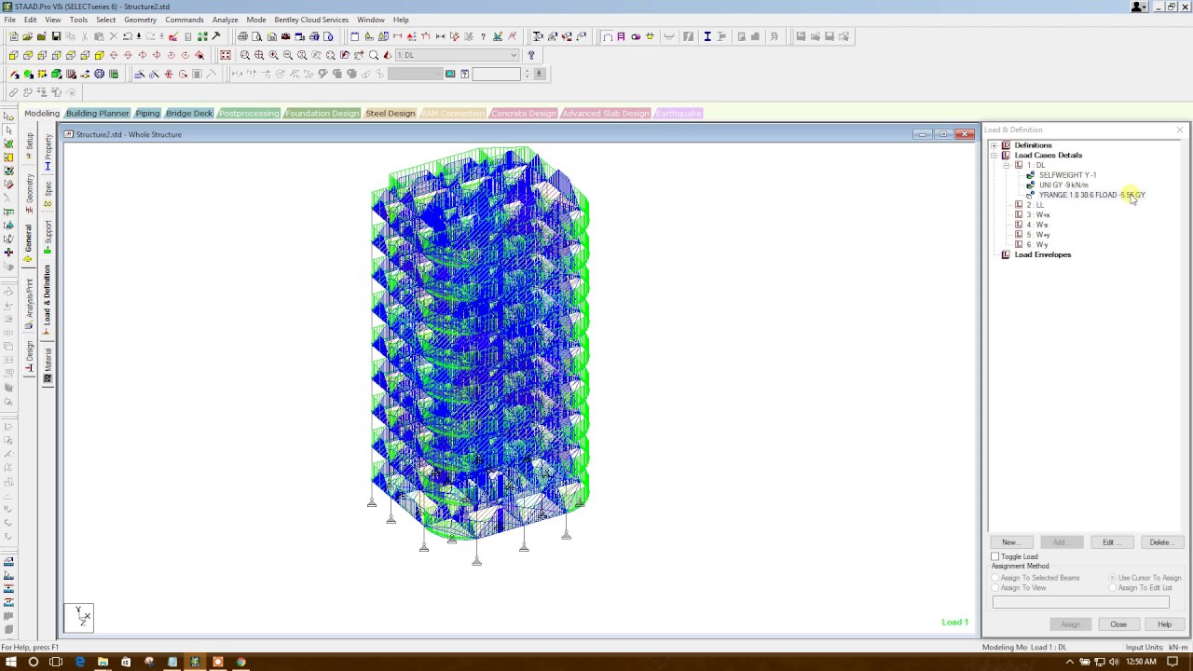
Task: Switch to the Postprocessing mode tab
Action: point(248,113)
